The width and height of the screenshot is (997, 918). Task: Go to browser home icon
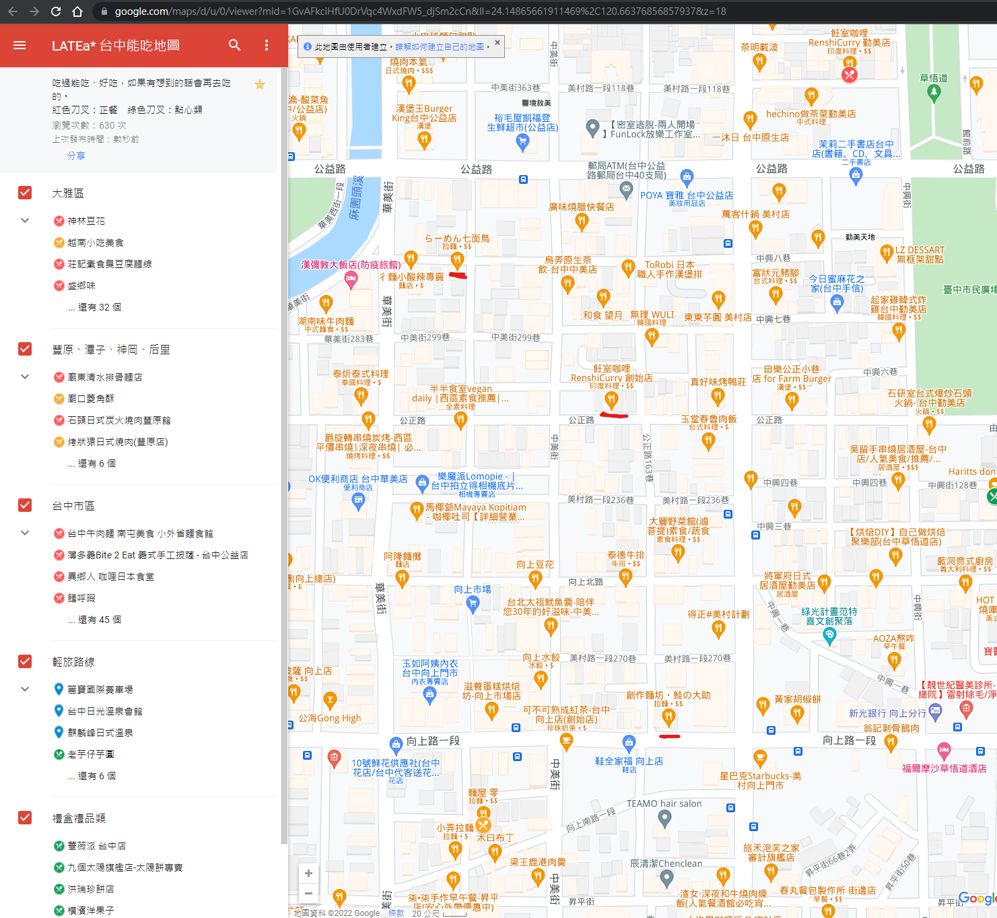pyautogui.click(x=77, y=11)
